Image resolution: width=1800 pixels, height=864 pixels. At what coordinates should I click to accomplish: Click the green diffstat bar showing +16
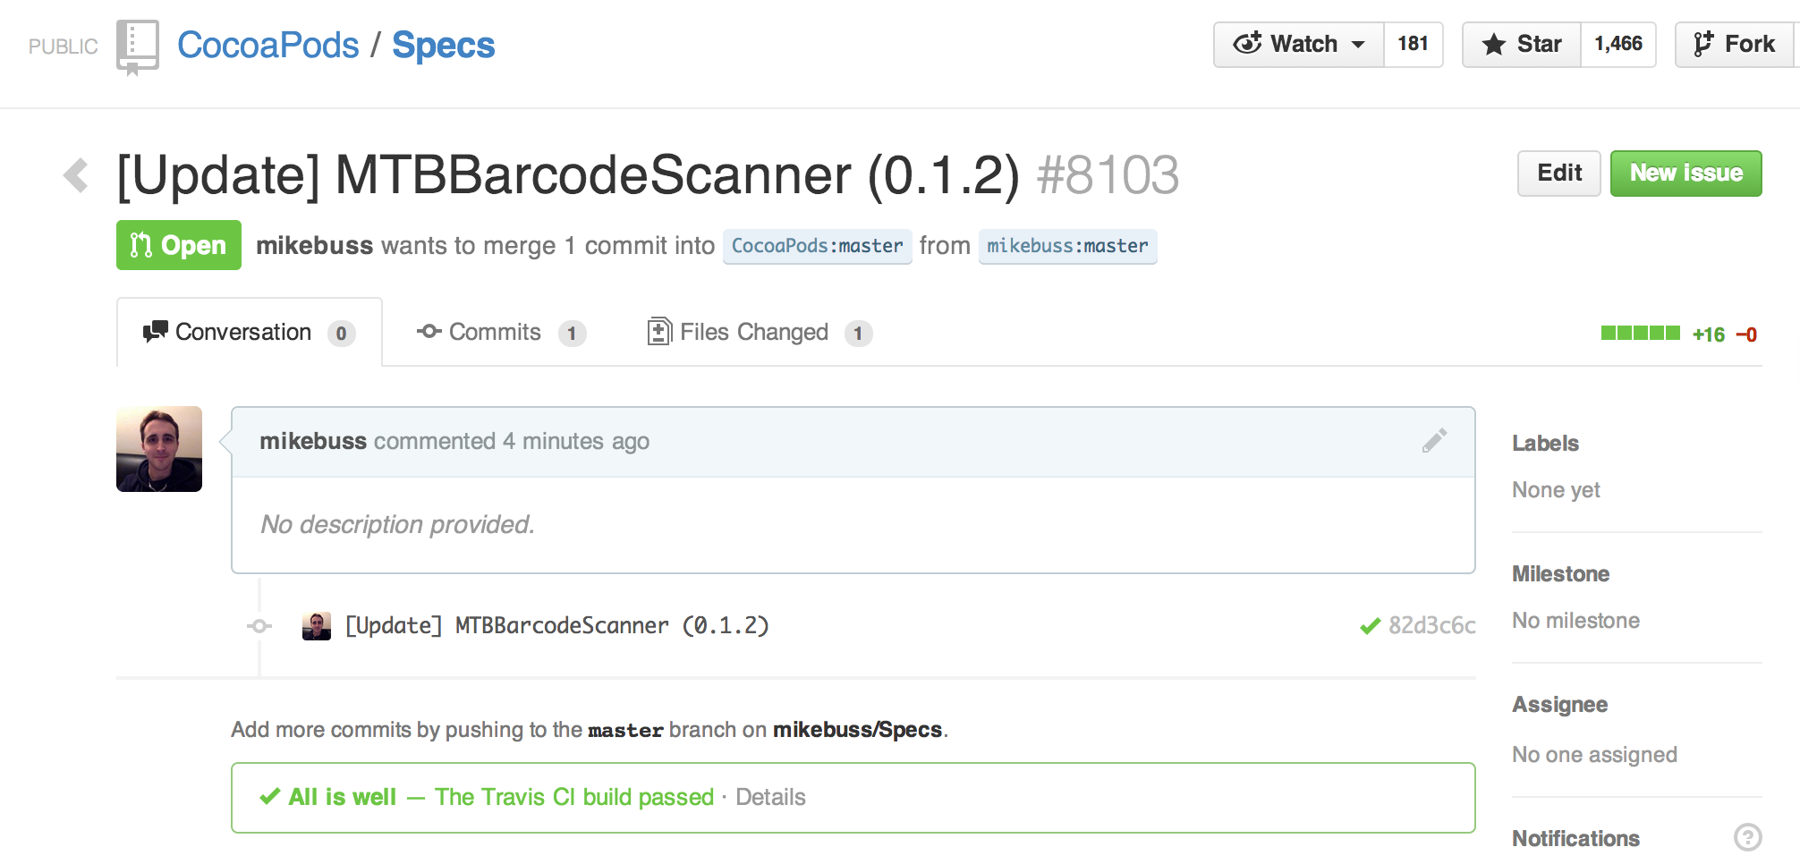coord(1641,334)
